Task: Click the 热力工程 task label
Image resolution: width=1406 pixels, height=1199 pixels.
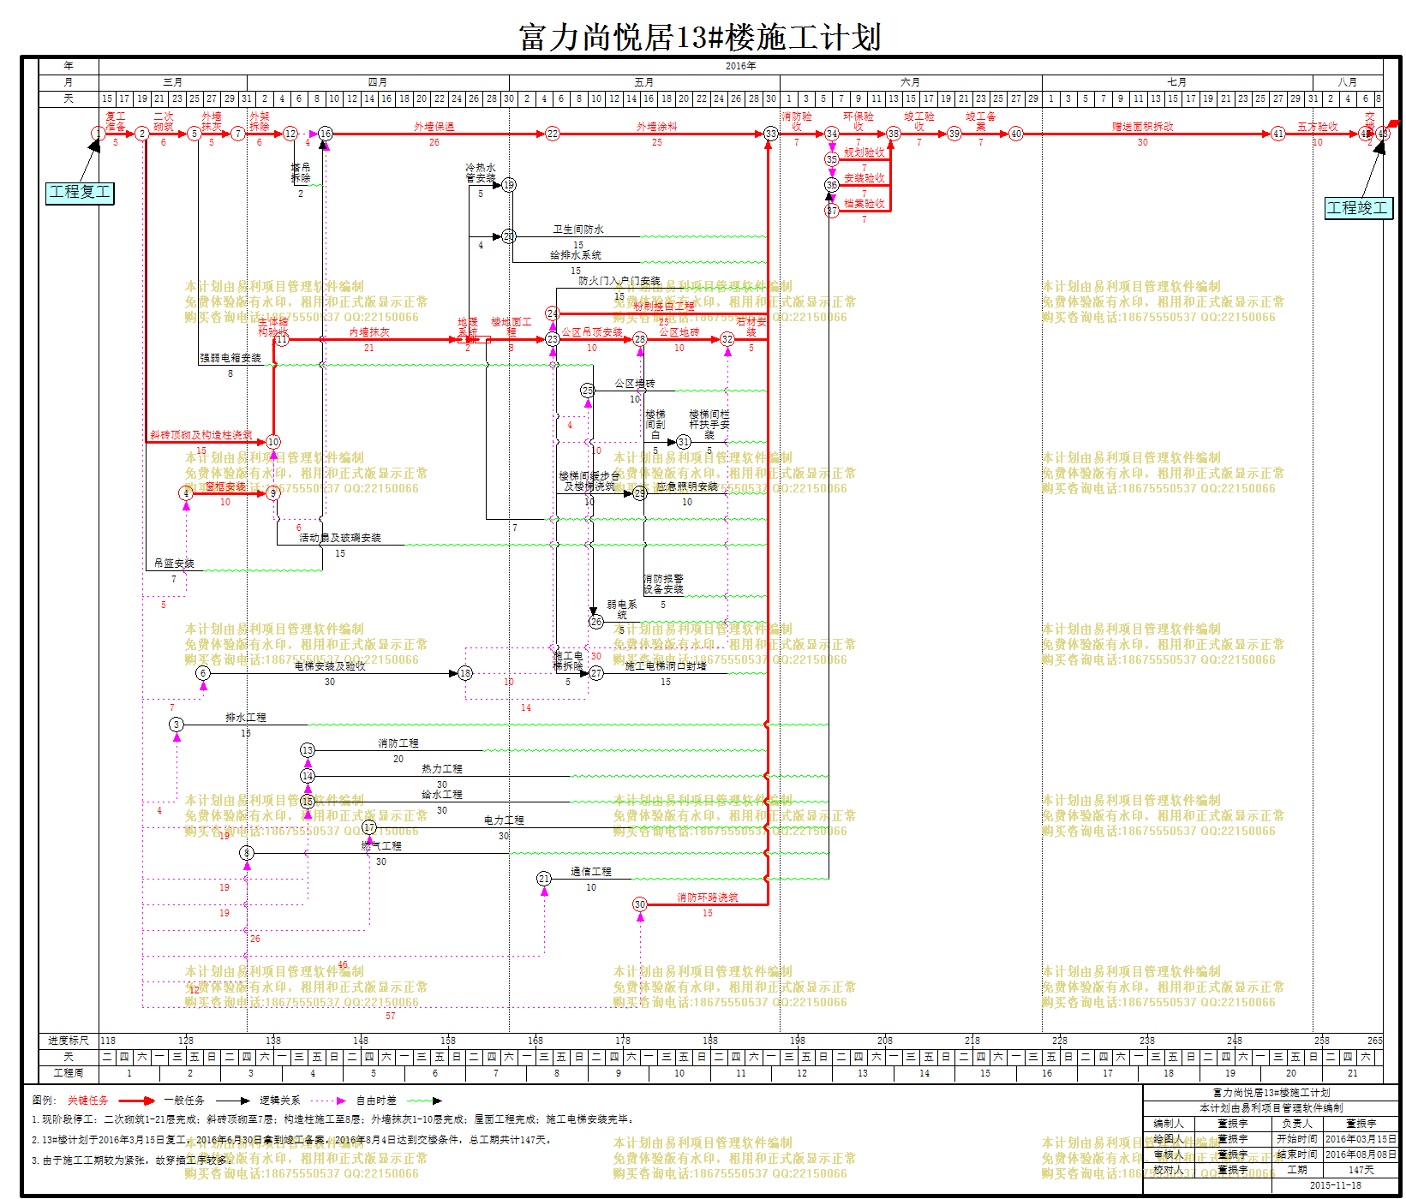Action: coord(442,769)
